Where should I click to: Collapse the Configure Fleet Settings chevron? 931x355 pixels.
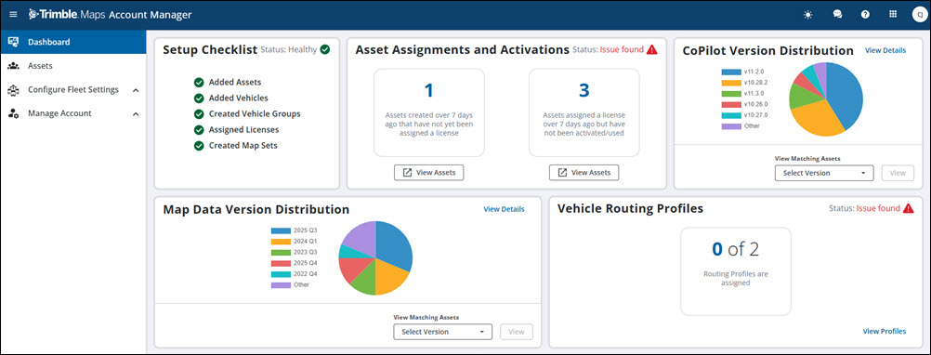tap(136, 90)
